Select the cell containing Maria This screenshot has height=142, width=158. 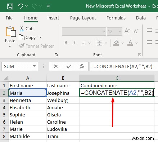pyautogui.click(x=28, y=93)
